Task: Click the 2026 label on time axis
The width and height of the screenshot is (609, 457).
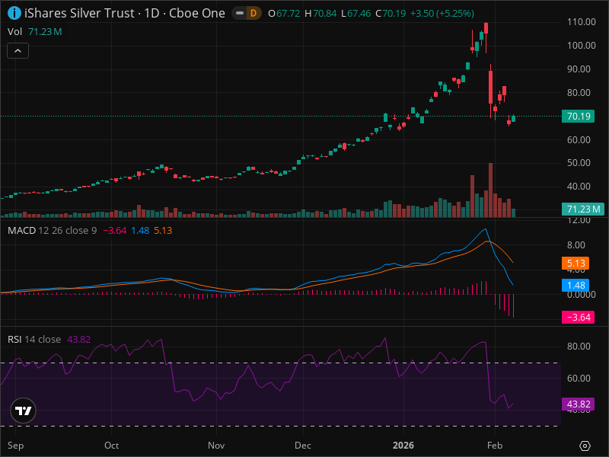Action: (x=403, y=446)
